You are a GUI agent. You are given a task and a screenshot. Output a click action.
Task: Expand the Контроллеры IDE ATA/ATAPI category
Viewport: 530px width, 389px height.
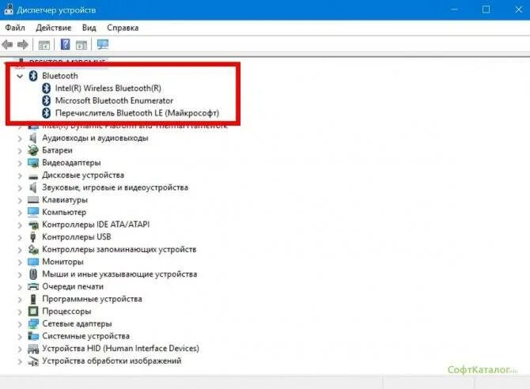(x=20, y=225)
